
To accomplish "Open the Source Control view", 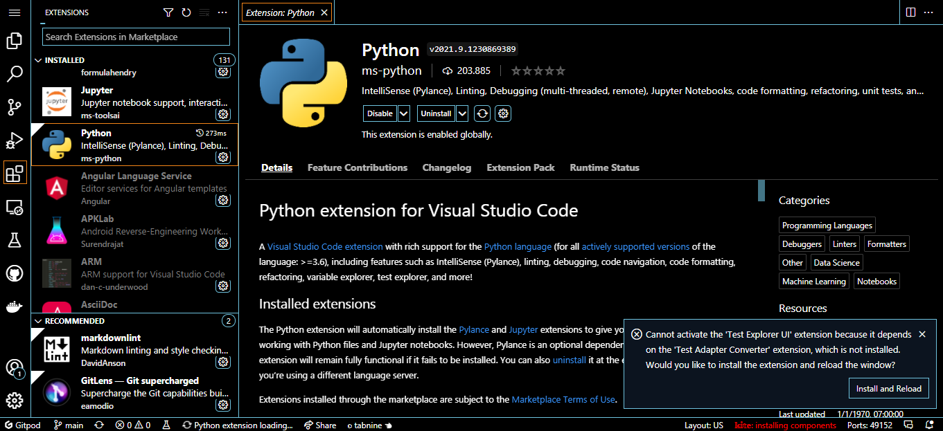I will click(15, 107).
